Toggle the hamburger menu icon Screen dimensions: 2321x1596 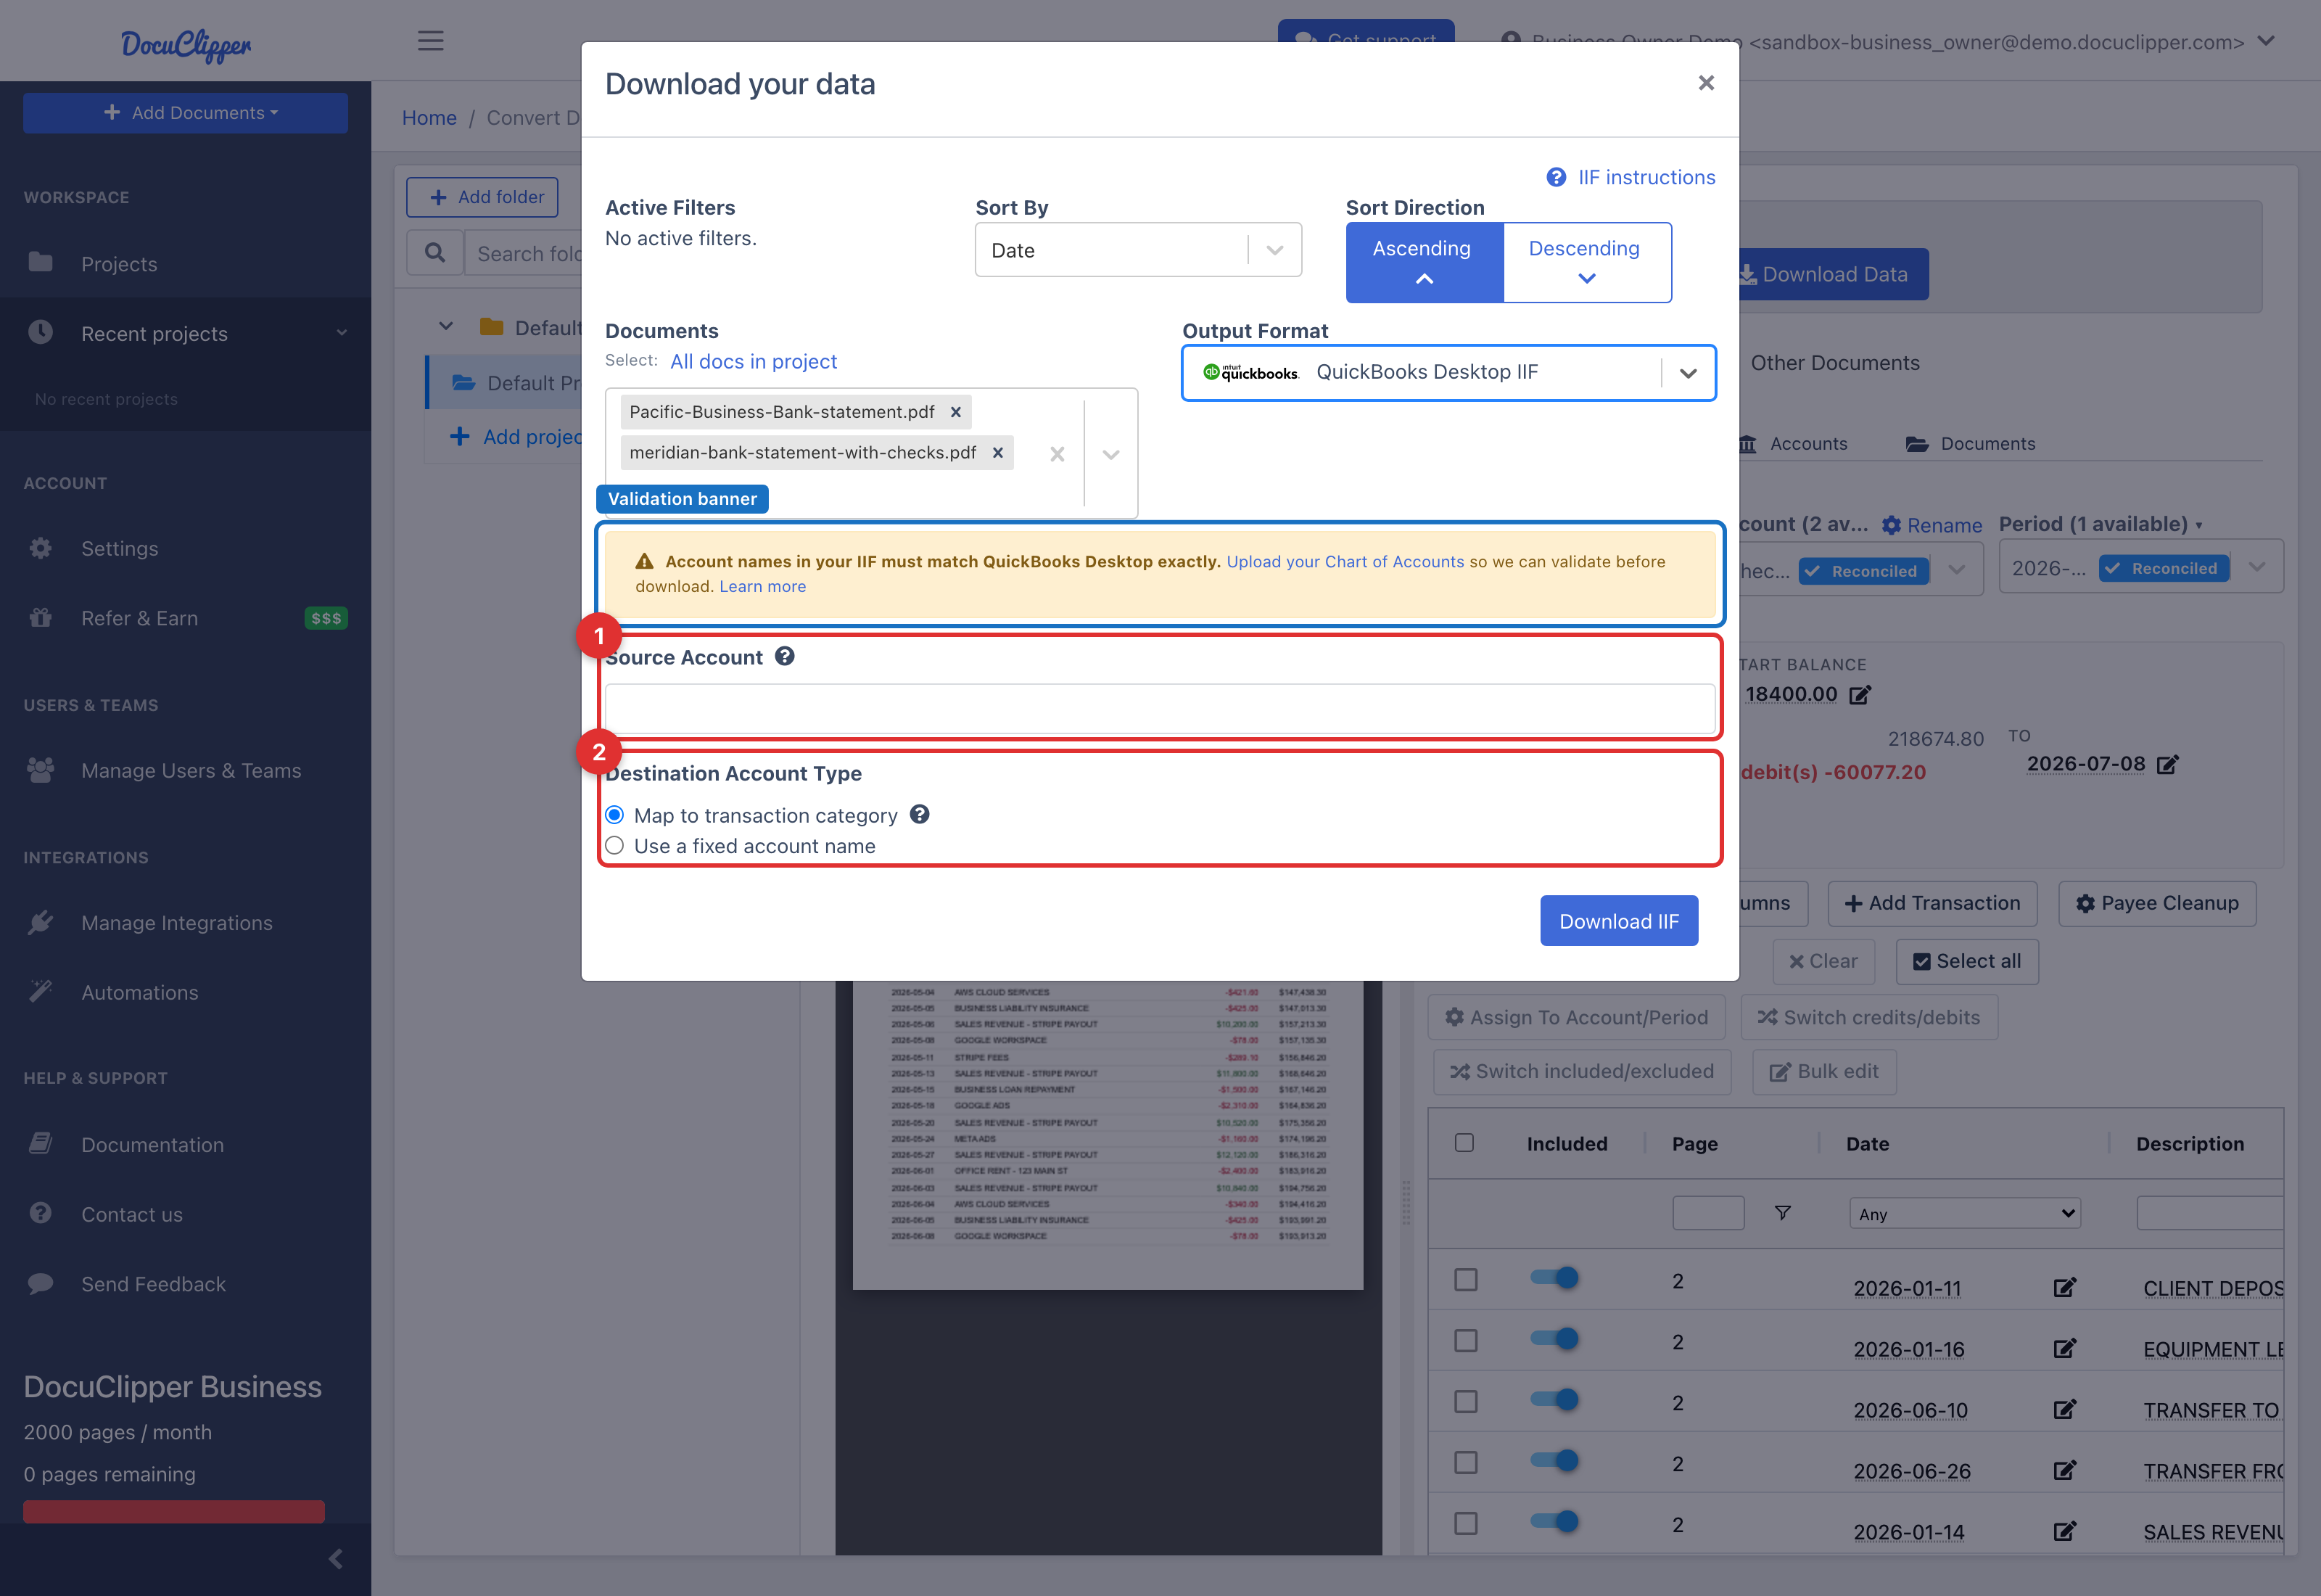pyautogui.click(x=431, y=41)
